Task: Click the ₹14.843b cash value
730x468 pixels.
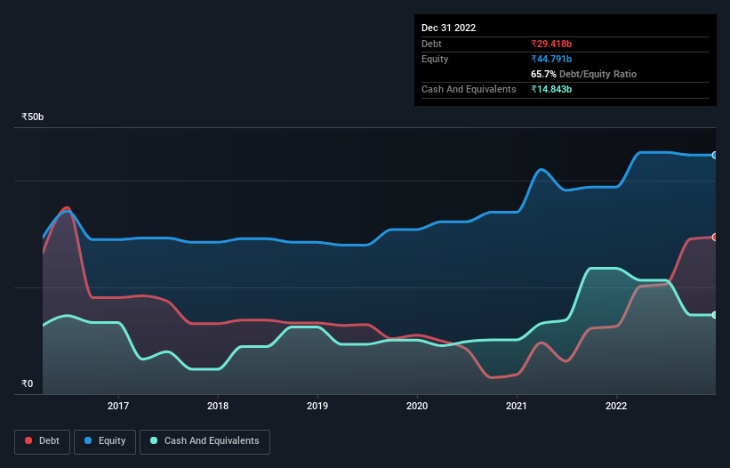Action: pyautogui.click(x=551, y=89)
